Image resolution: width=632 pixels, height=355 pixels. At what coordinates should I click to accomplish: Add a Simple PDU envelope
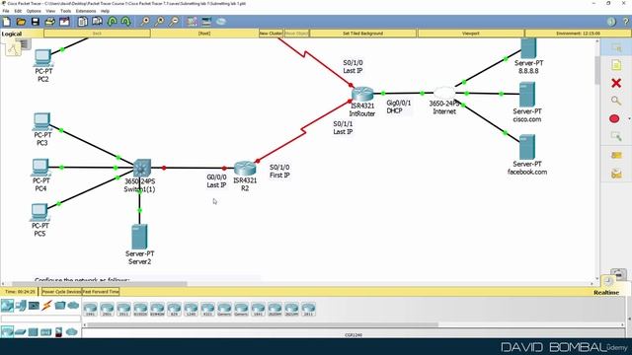pyautogui.click(x=616, y=155)
